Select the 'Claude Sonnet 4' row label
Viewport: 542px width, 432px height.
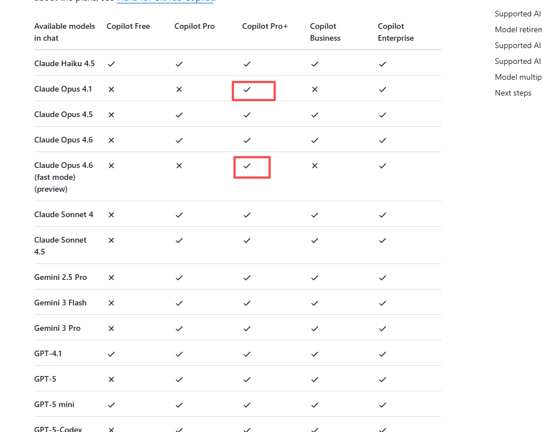[x=64, y=214]
